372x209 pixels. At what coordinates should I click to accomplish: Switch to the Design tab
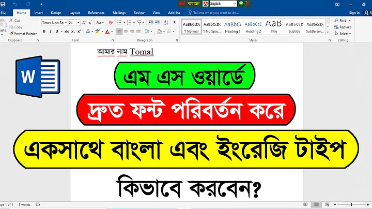click(56, 13)
